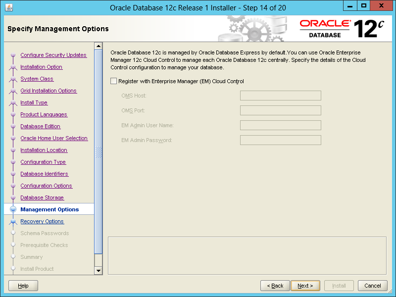Click the EM Admin User Name field
This screenshot has height=297, width=396.
(x=281, y=125)
